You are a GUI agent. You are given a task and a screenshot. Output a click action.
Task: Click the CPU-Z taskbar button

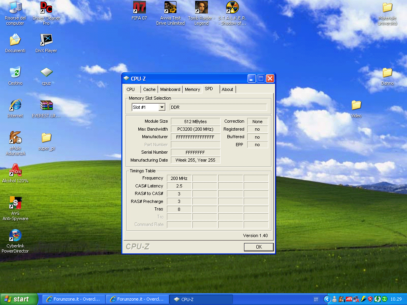click(x=201, y=299)
